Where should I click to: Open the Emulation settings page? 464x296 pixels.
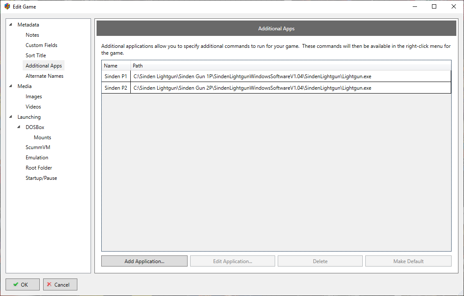point(37,158)
